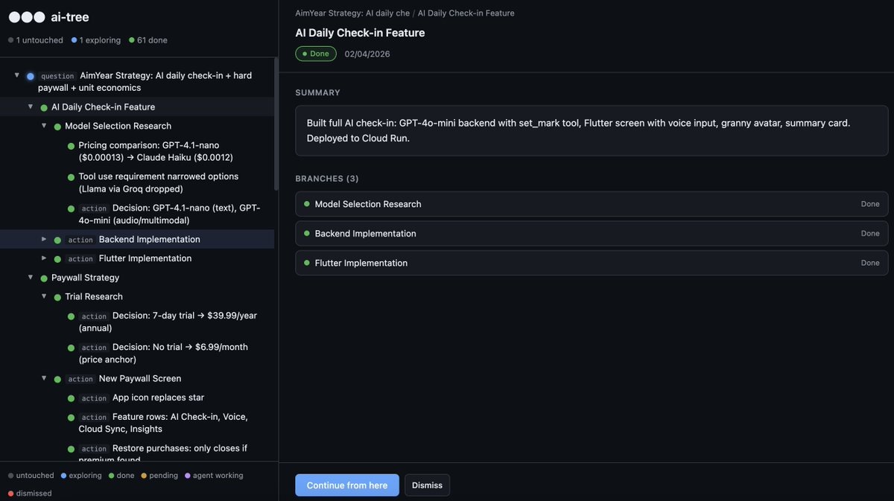Open Backend Implementation branch card

(592, 233)
